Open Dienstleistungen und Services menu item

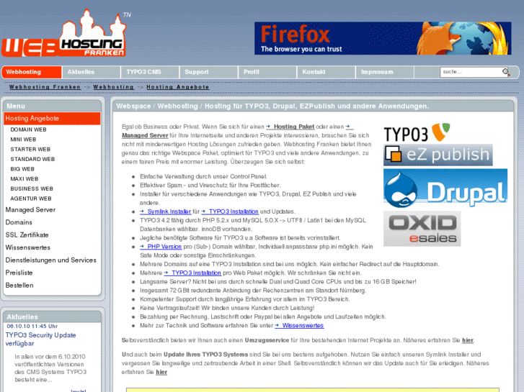pyautogui.click(x=50, y=260)
